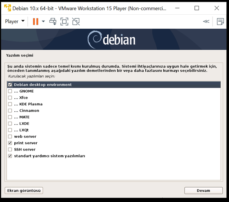Check the LXDE desktop checkbox
229x202 pixels.
10,123
